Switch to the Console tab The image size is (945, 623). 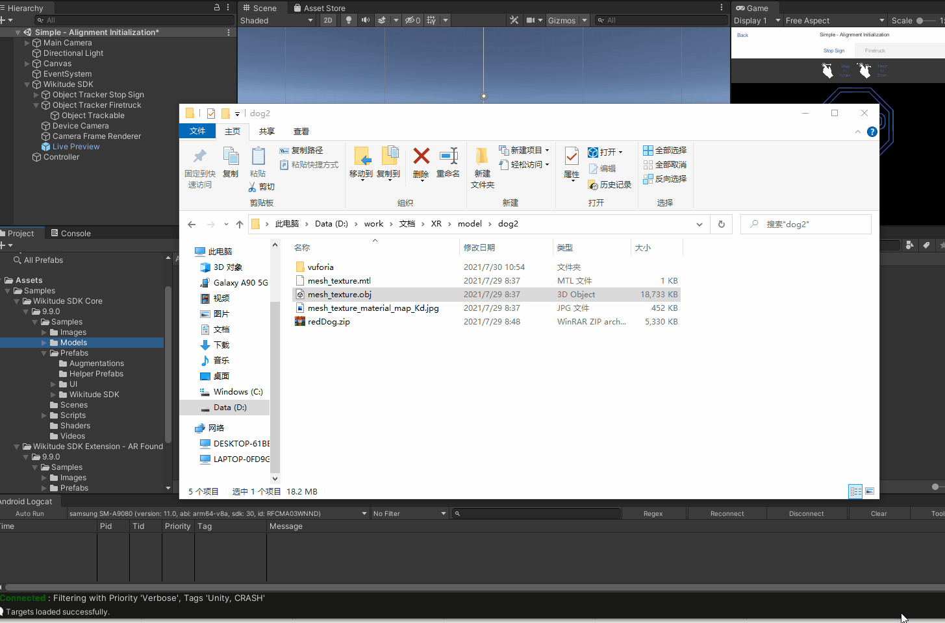tap(70, 233)
